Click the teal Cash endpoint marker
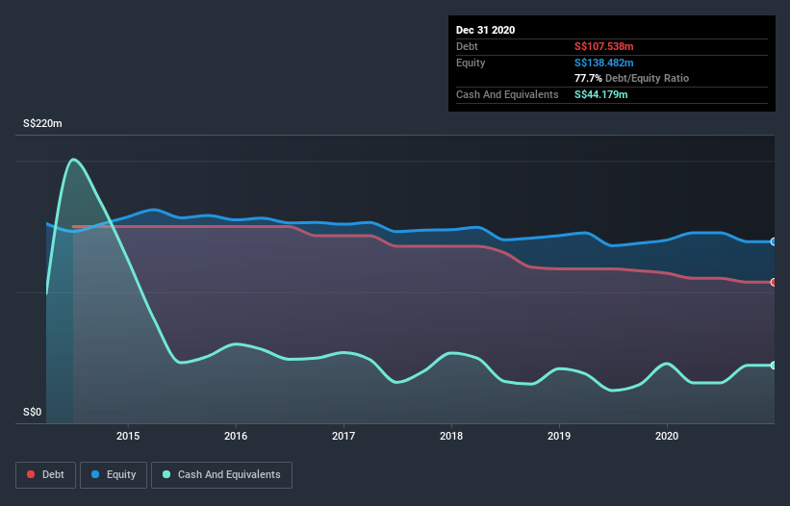 coord(774,365)
